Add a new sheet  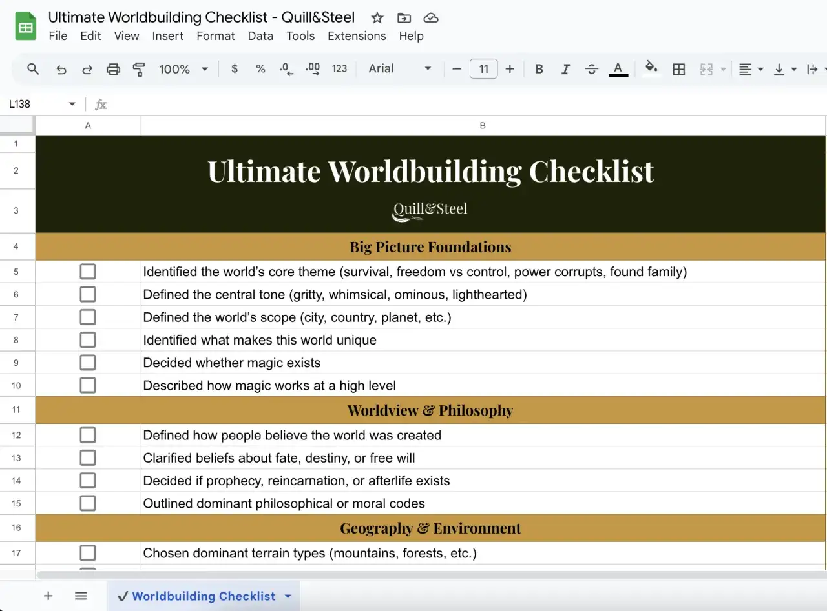pyautogui.click(x=48, y=596)
